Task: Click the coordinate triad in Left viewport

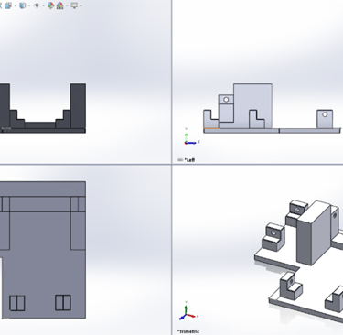Action: tap(191, 136)
